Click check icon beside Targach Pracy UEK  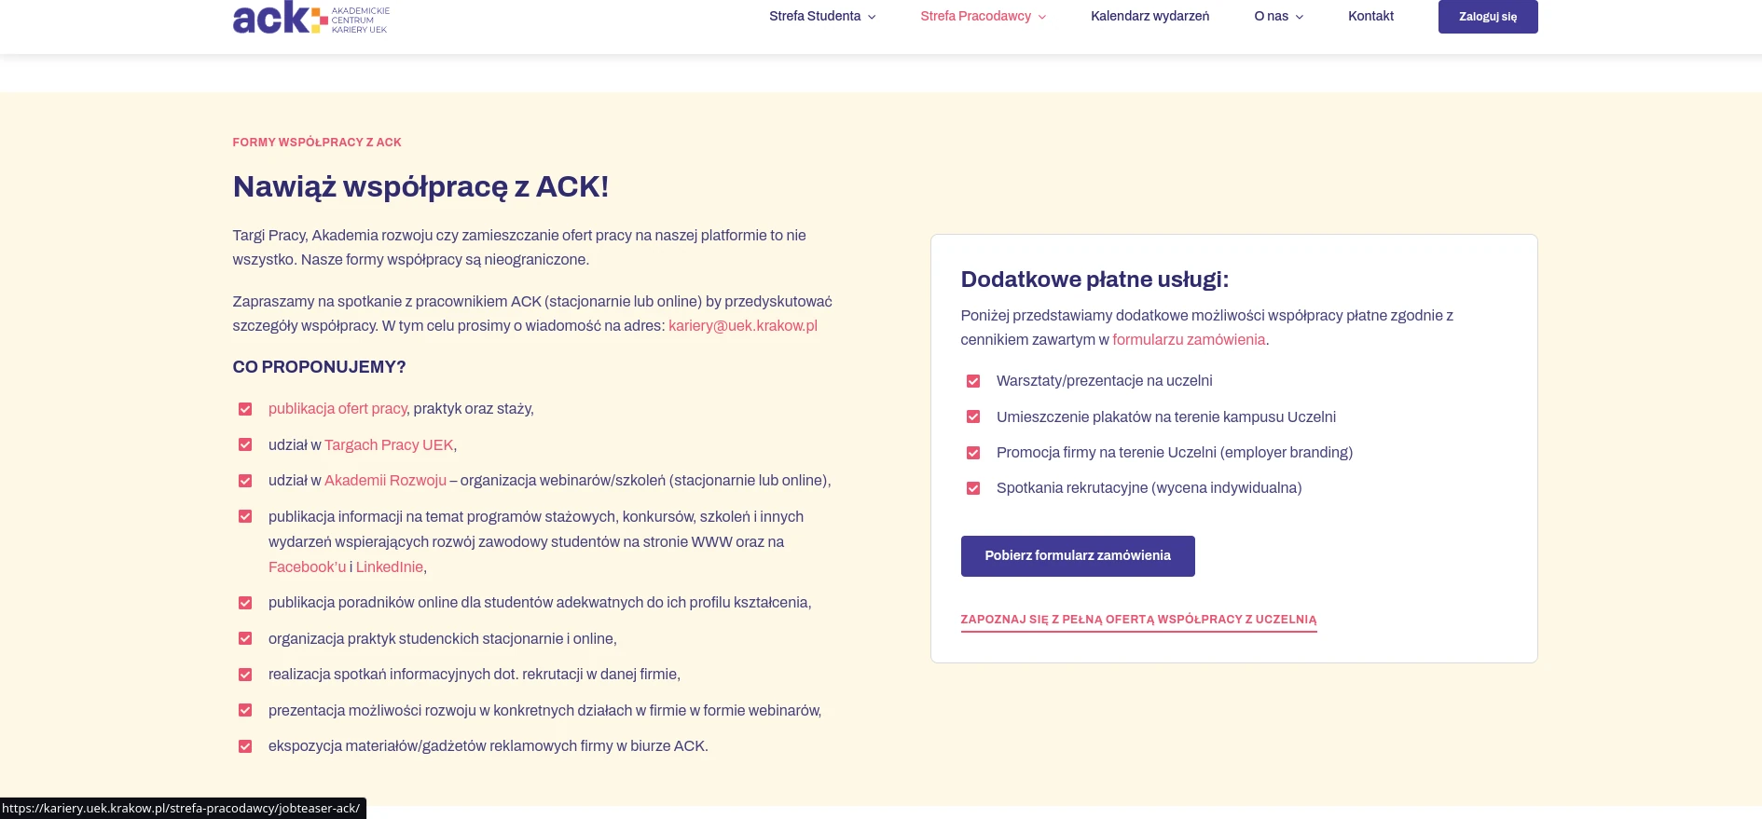245,445
